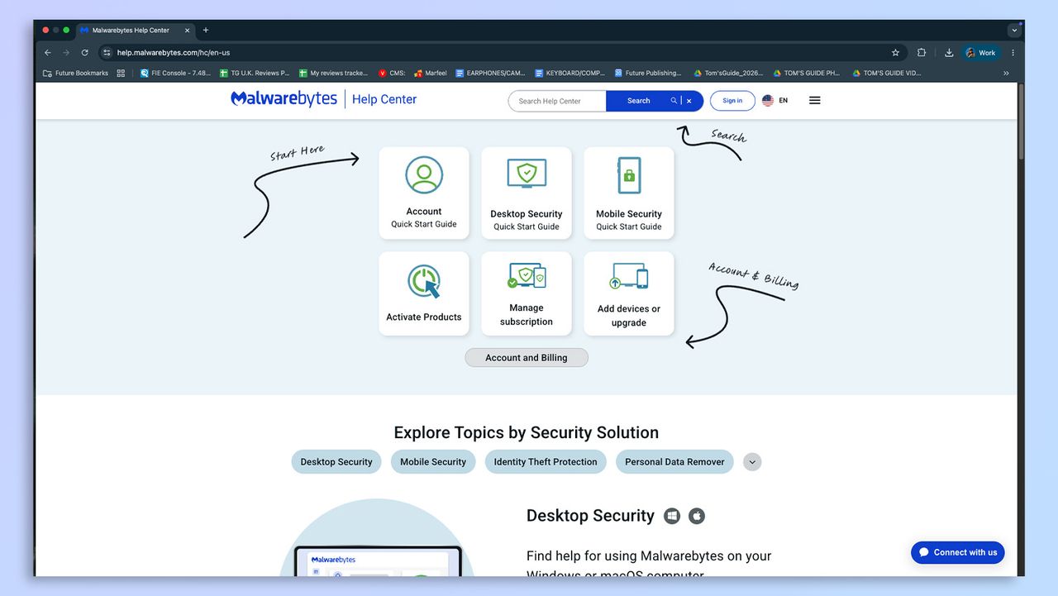This screenshot has height=596, width=1058.
Task: Open the Extensions puzzle icon
Action: (x=922, y=53)
